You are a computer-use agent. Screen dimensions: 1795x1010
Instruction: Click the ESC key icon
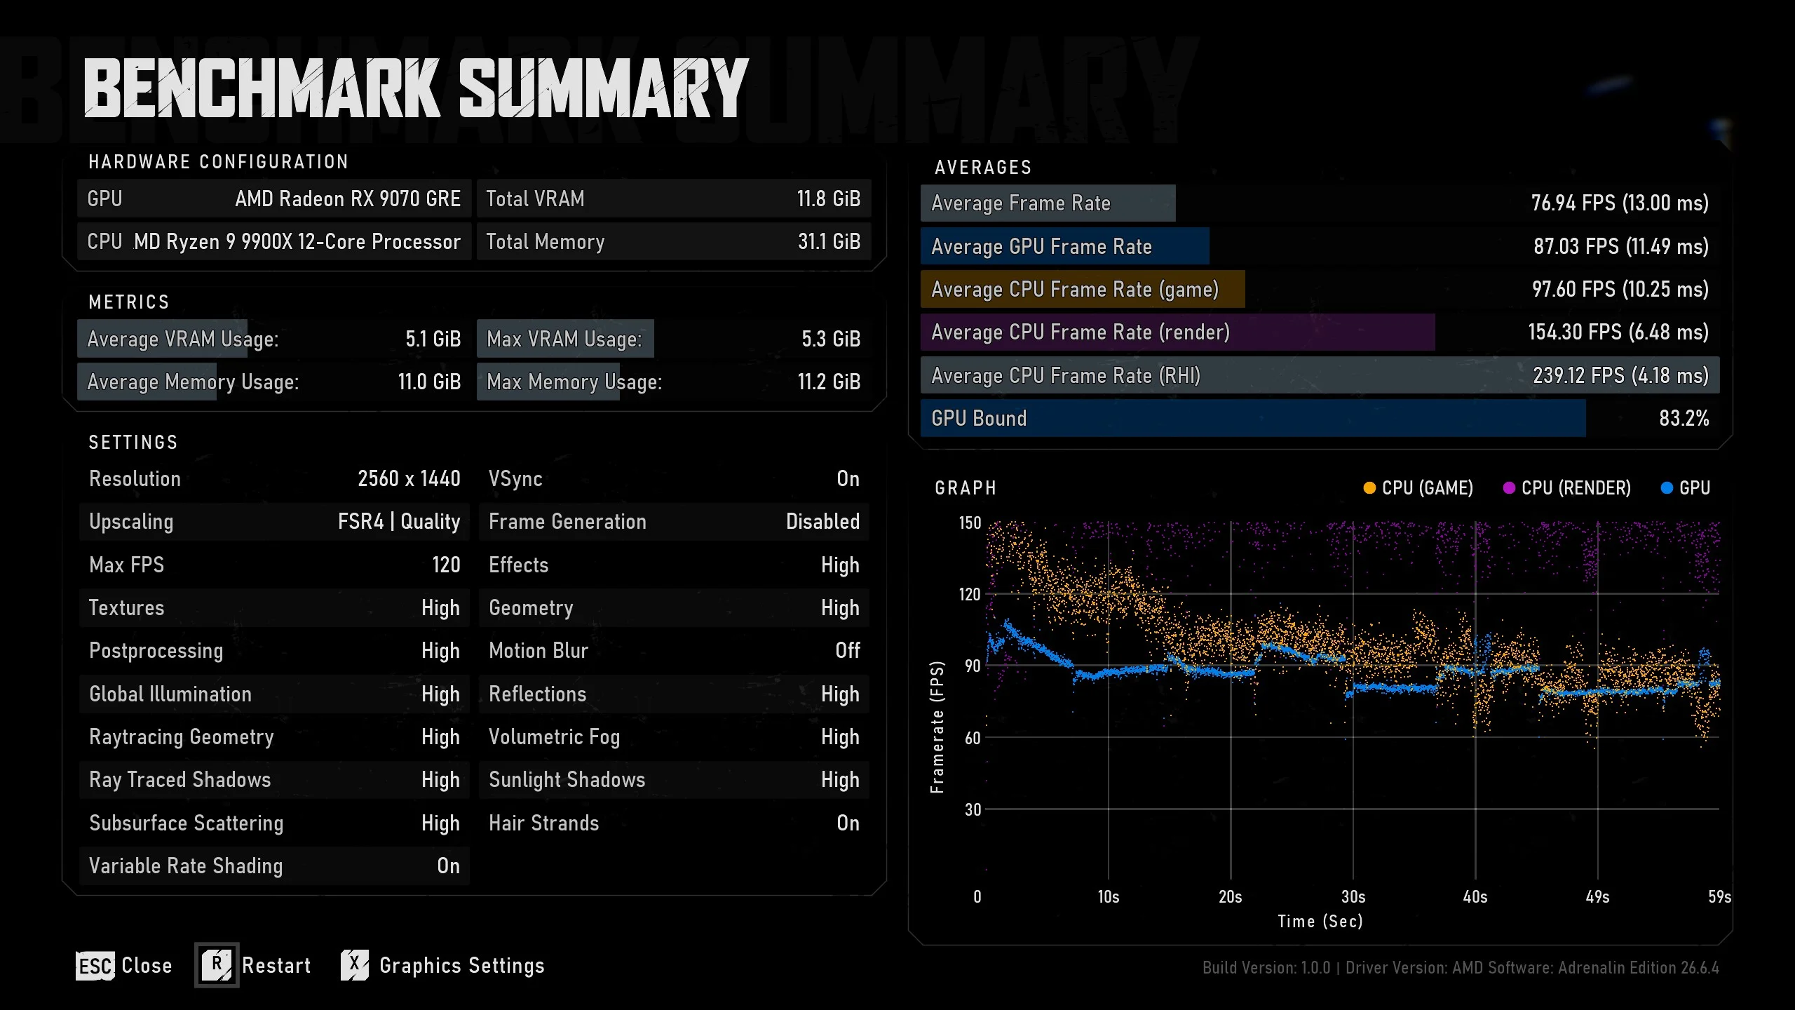click(x=95, y=966)
